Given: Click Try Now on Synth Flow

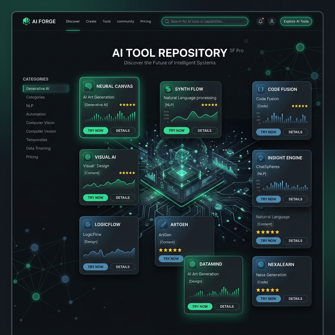Looking at the screenshot, I should tap(176, 131).
